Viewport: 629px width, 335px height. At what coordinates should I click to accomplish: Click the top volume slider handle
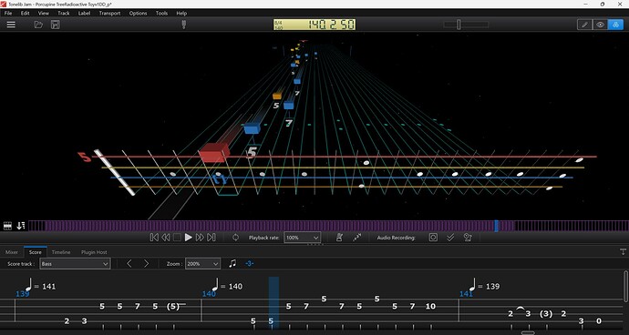(x=459, y=25)
